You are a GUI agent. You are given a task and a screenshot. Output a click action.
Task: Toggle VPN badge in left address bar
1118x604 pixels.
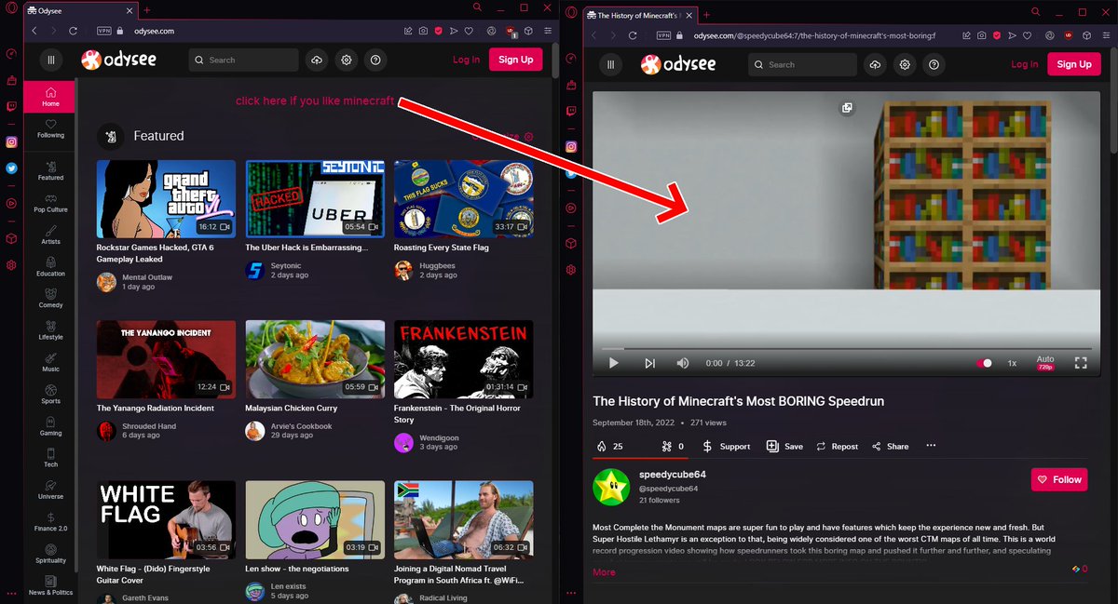click(x=104, y=31)
